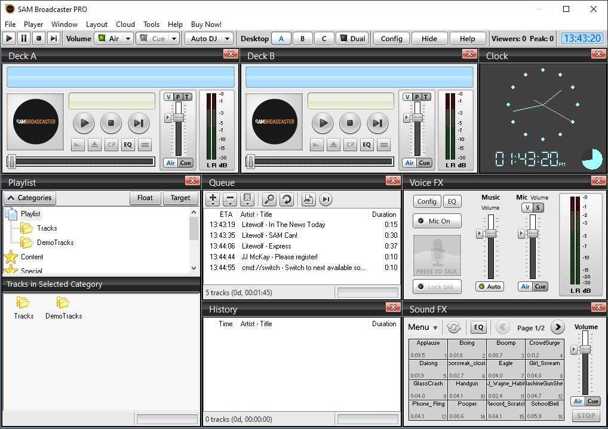
Task: Click the Deck A CP icon
Action: coord(111,145)
